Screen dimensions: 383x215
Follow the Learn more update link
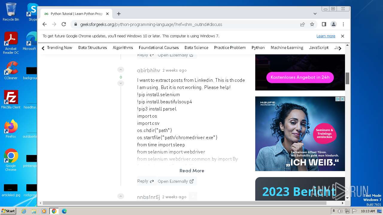pyautogui.click(x=326, y=36)
